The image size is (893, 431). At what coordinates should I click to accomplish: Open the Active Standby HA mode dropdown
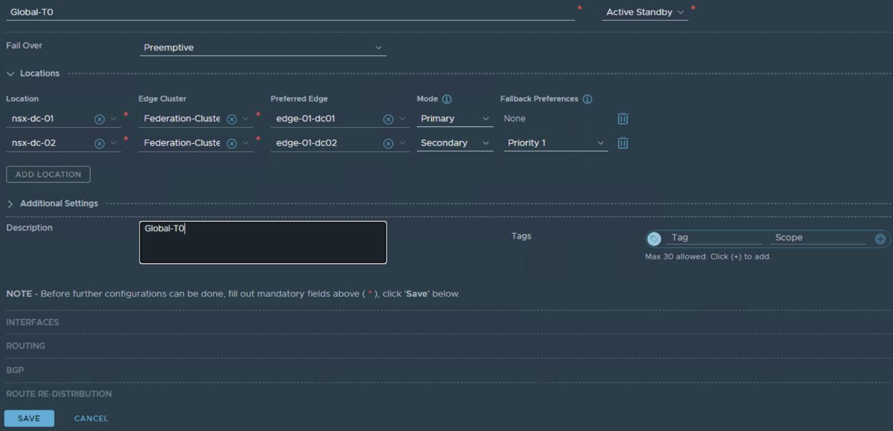(644, 12)
